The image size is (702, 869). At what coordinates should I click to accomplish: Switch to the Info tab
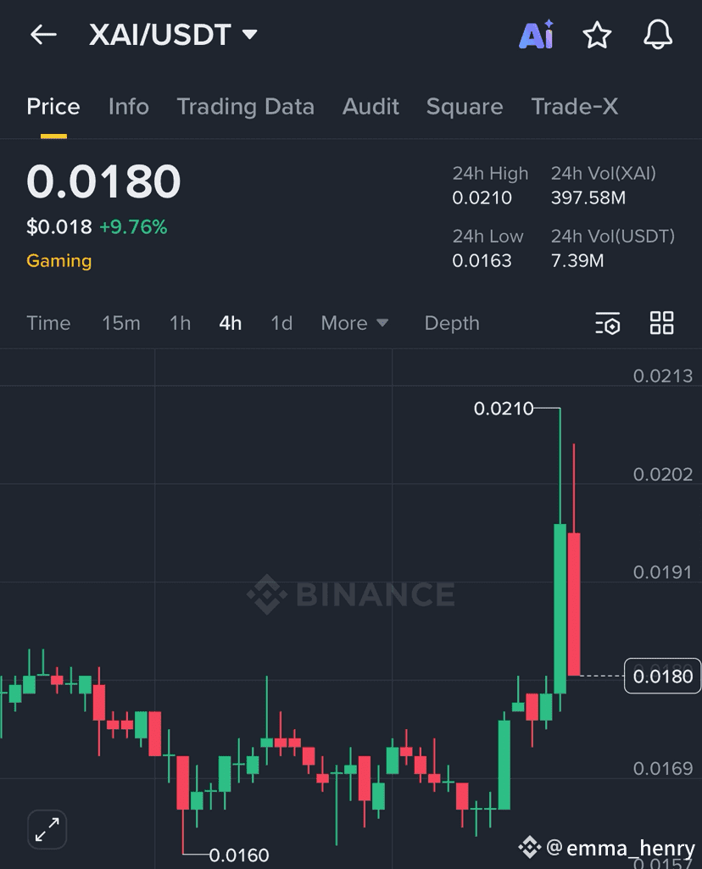tap(129, 107)
